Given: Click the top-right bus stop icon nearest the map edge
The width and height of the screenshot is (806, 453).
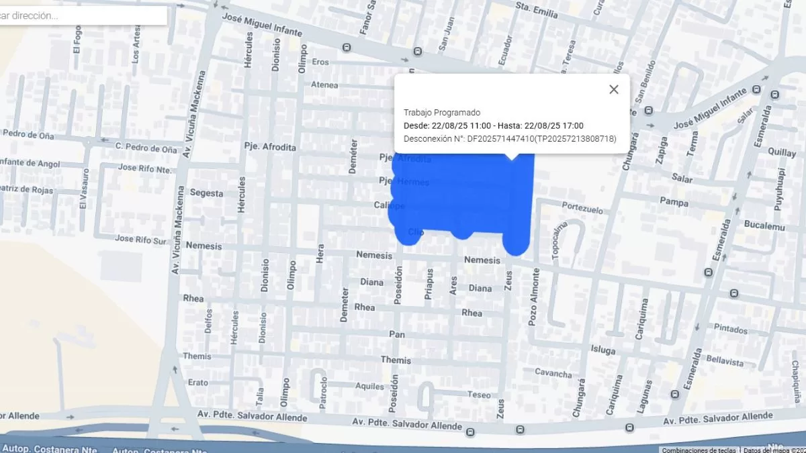Looking at the screenshot, I should [775, 95].
